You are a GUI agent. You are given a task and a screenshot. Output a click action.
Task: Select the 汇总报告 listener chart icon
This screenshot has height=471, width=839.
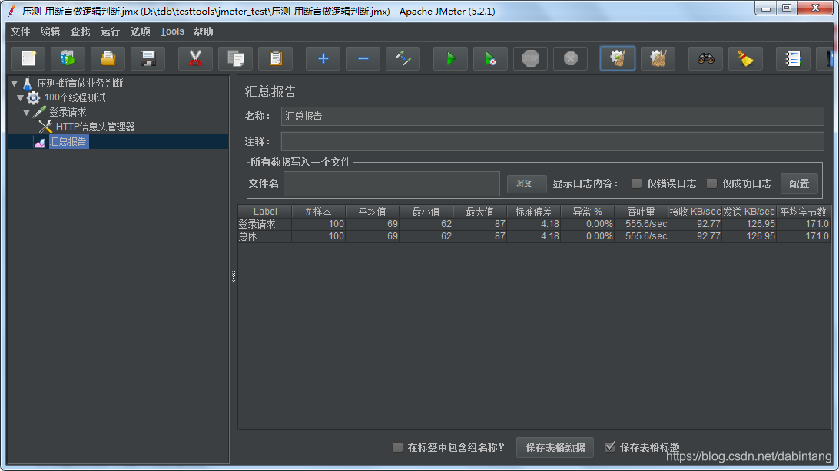(40, 141)
